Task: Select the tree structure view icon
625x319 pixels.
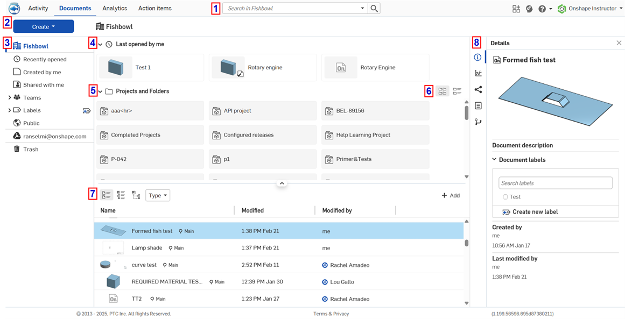Action: [x=136, y=195]
